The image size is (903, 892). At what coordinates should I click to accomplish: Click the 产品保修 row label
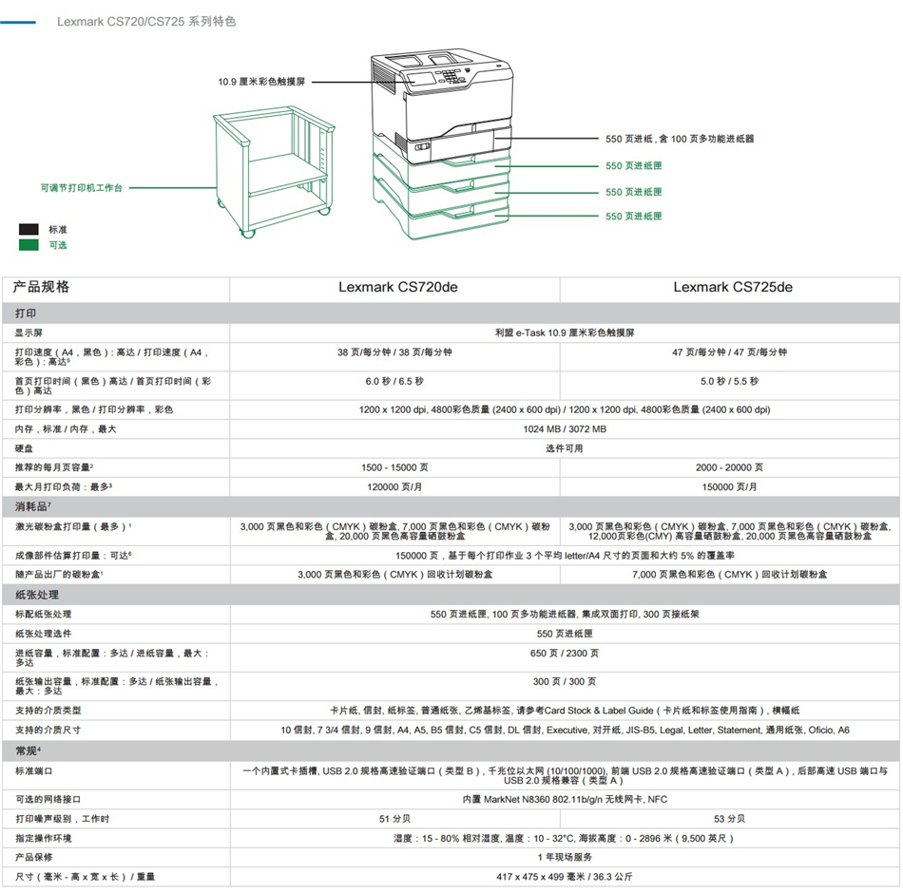click(34, 857)
